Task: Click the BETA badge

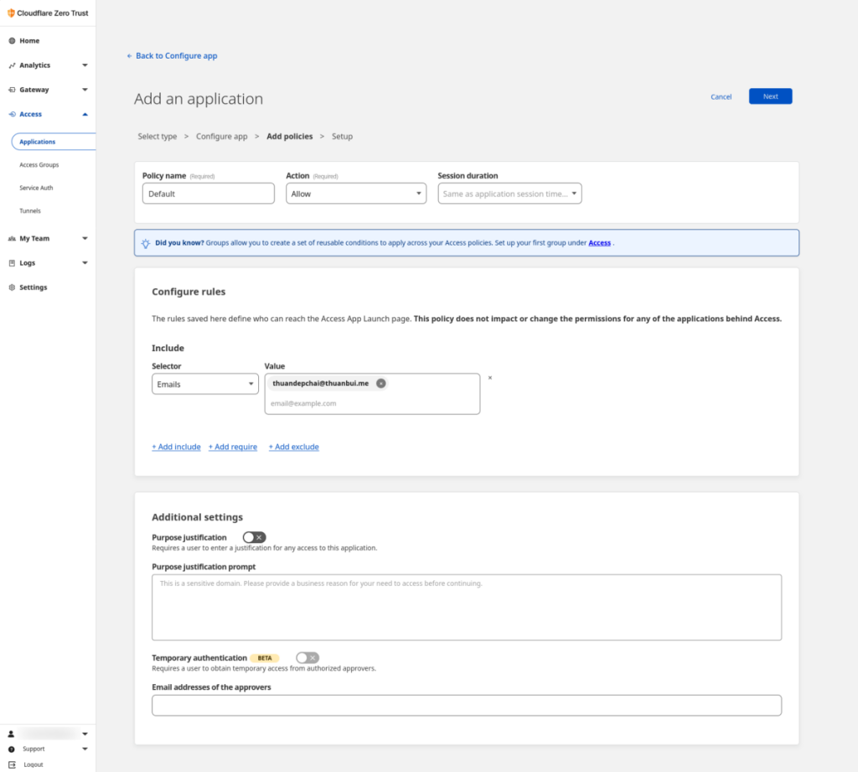Action: (265, 658)
